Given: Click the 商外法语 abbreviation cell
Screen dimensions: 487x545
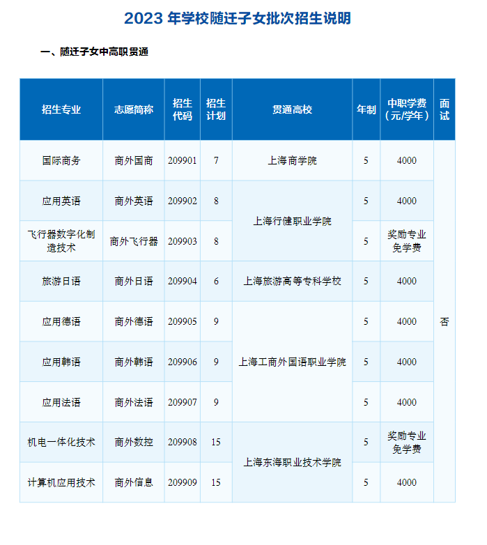Looking at the screenshot, I should (134, 402).
